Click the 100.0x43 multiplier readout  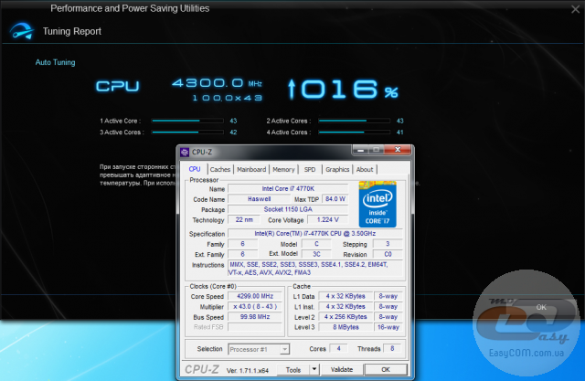pos(228,98)
